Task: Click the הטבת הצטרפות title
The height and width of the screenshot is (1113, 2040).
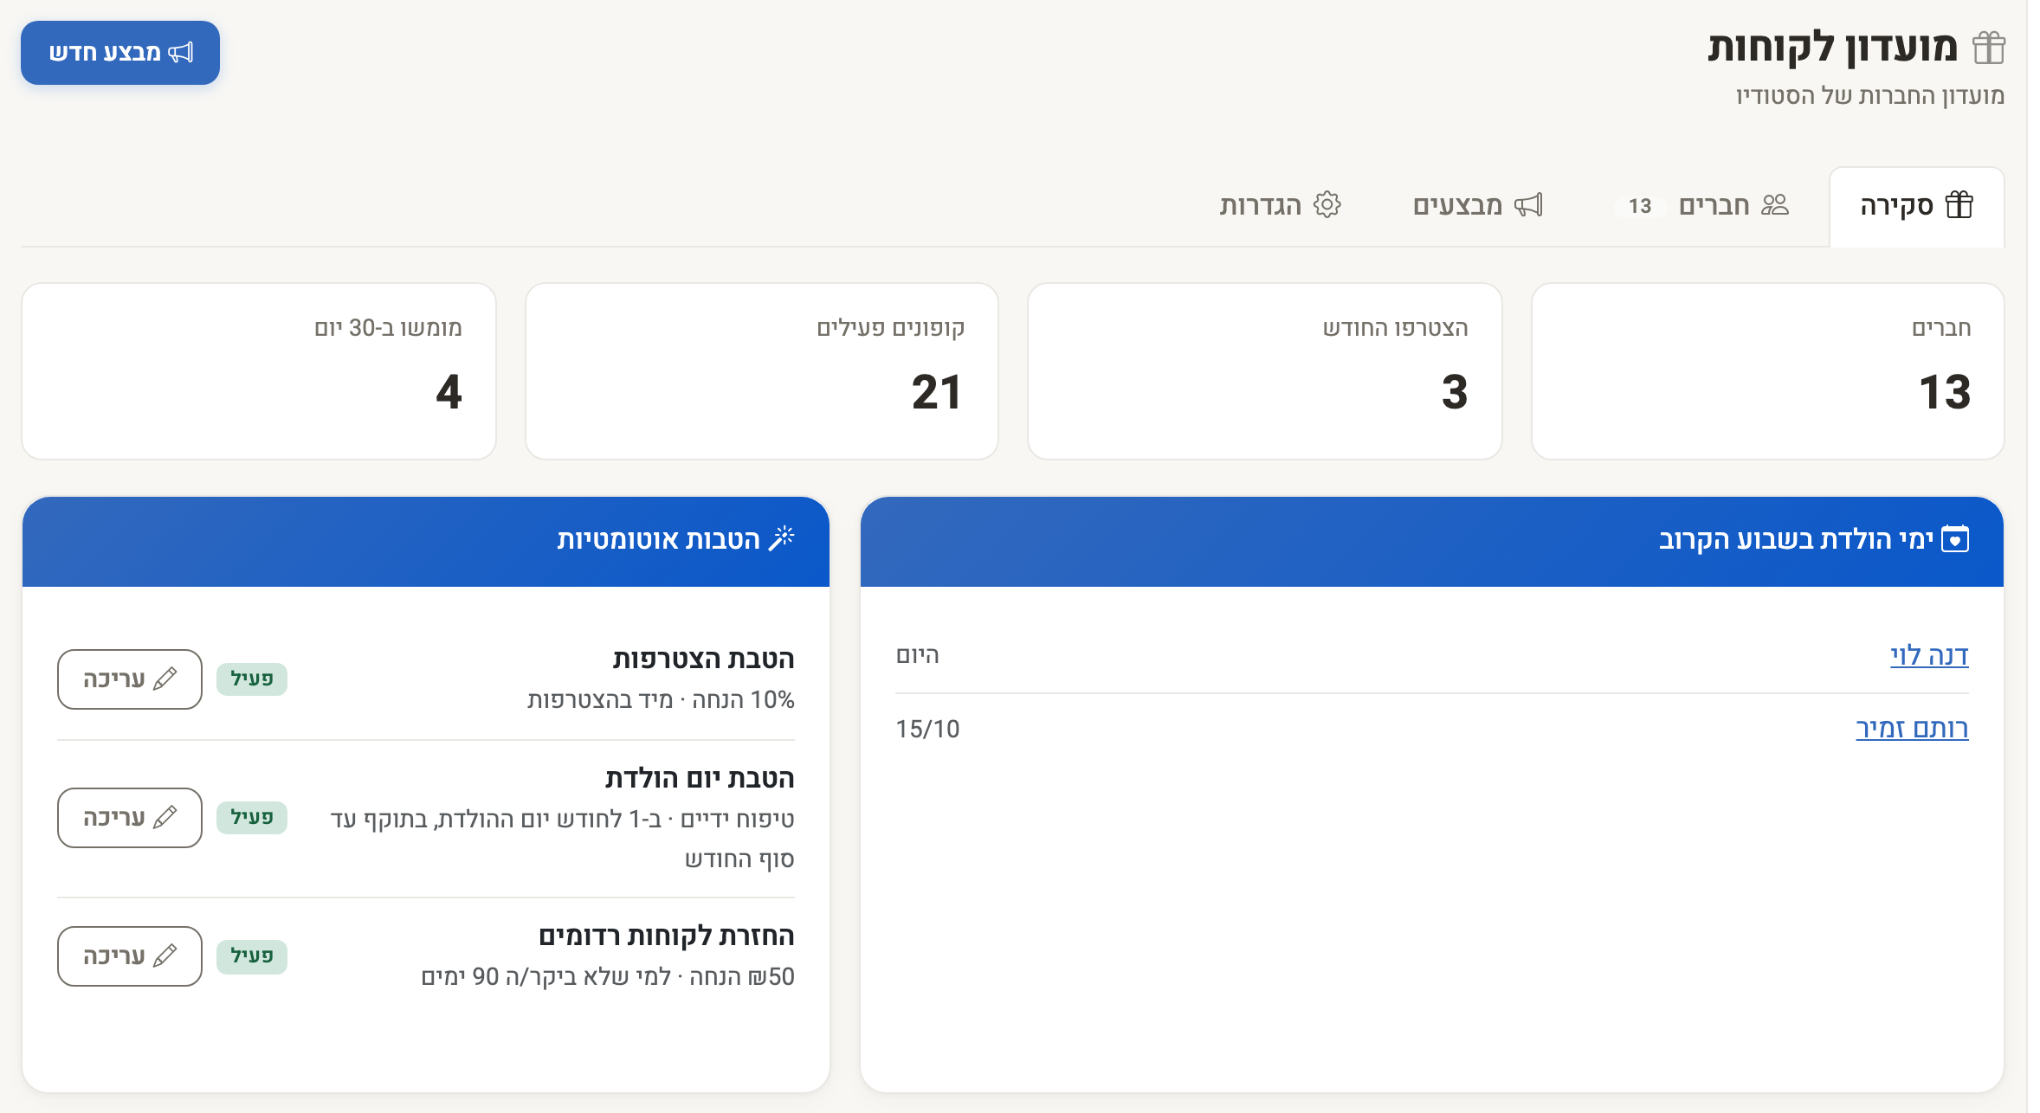Action: (x=703, y=659)
